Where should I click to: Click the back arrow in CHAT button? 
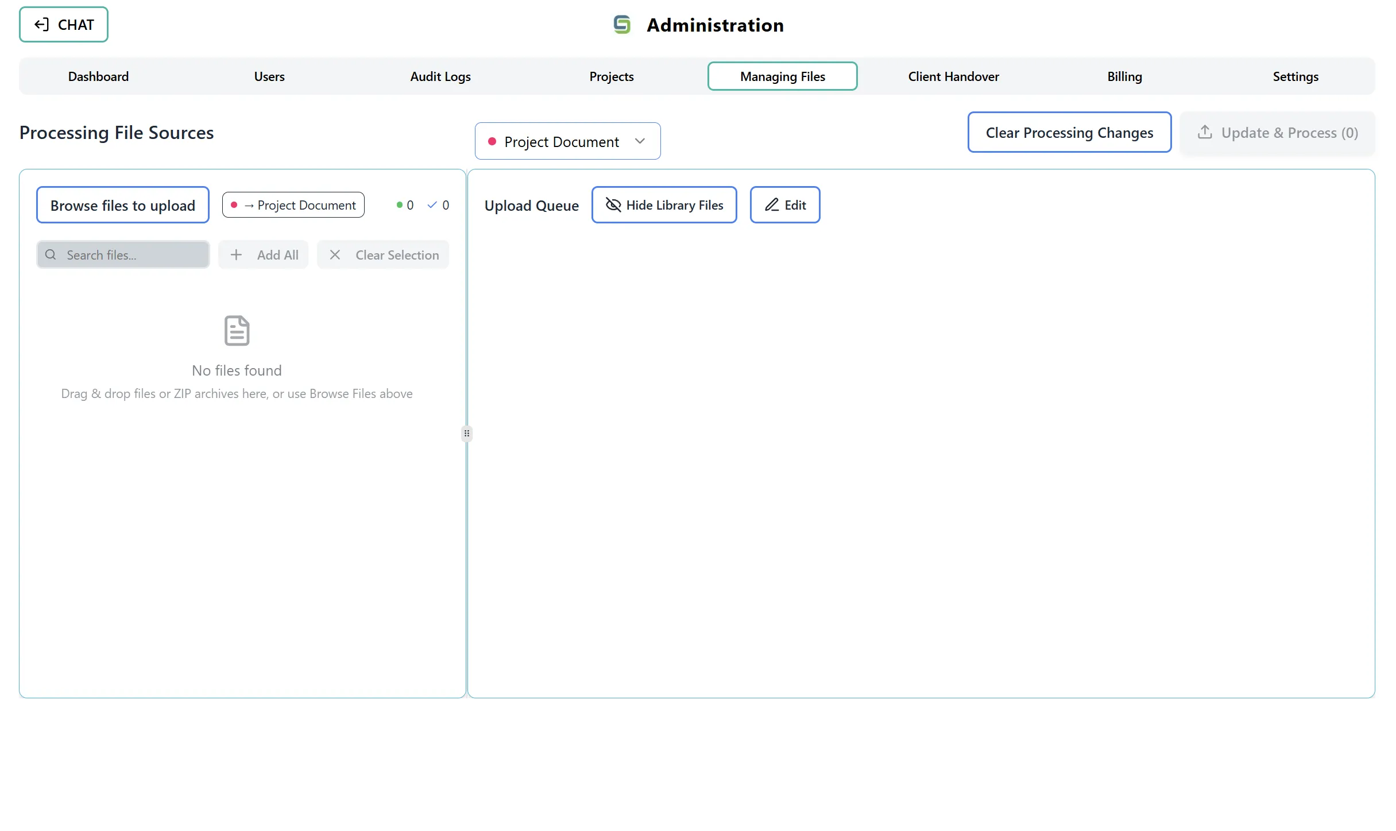tap(41, 24)
